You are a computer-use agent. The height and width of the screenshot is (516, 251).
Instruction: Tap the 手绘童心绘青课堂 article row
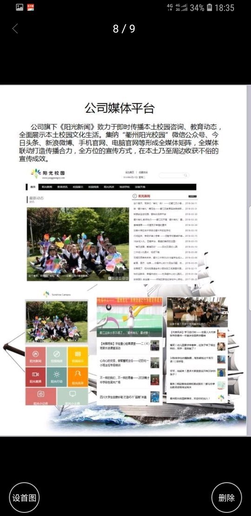click(x=129, y=345)
